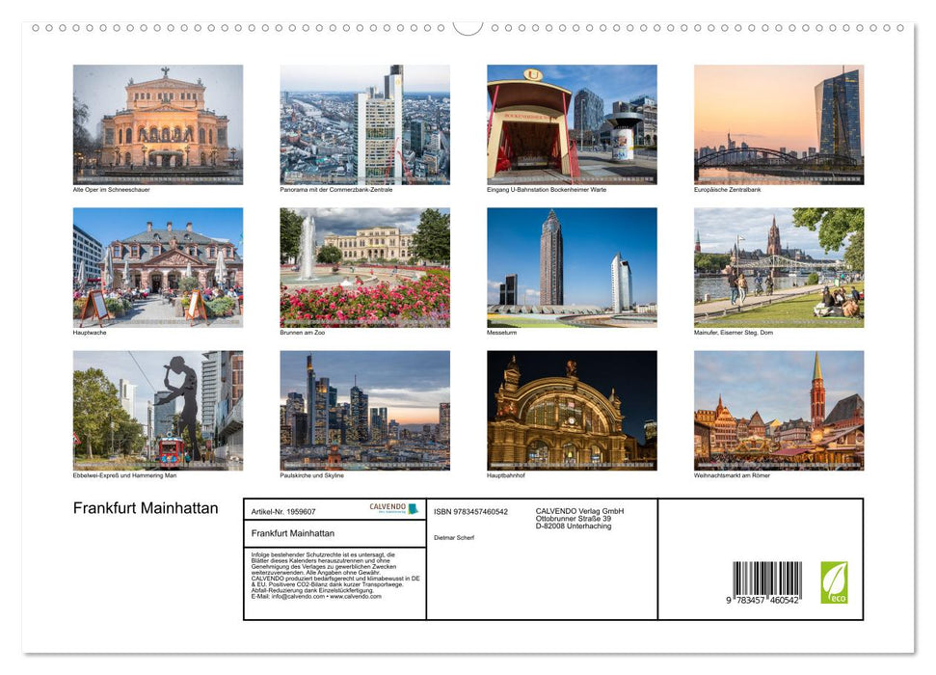936x675 pixels.
Task: Click the Artikel-Nr. 1959607 label
Action: pyautogui.click(x=283, y=511)
